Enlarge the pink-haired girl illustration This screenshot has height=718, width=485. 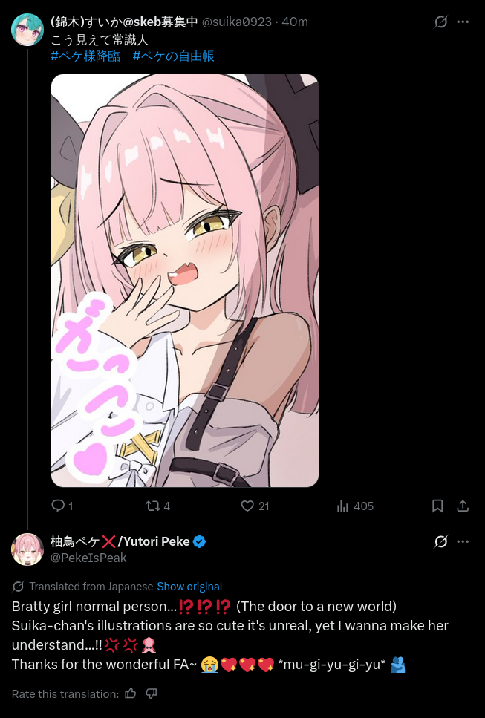point(185,280)
